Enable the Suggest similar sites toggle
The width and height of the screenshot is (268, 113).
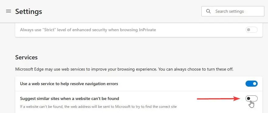[251, 98]
